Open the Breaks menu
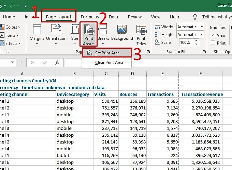 [x=103, y=35]
